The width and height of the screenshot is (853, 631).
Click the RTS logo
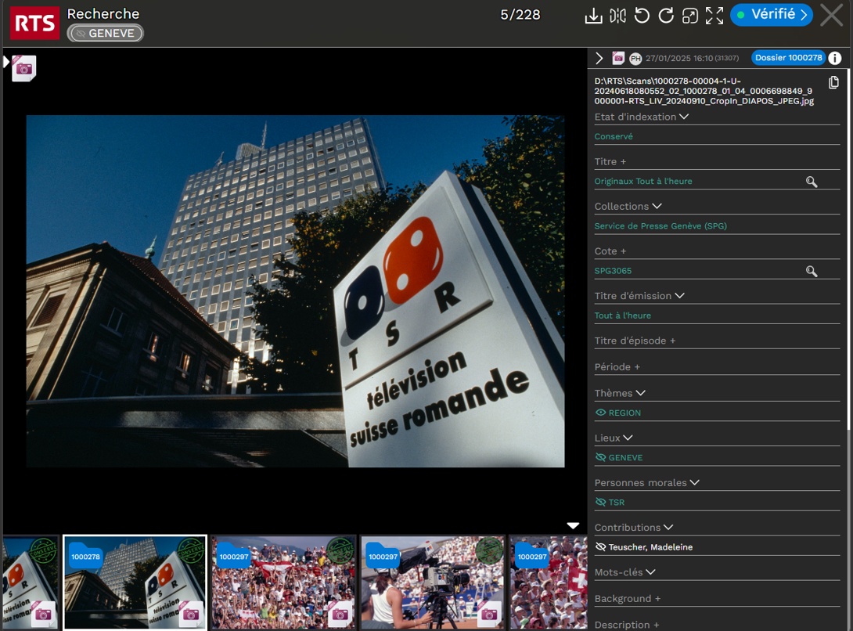coord(34,23)
